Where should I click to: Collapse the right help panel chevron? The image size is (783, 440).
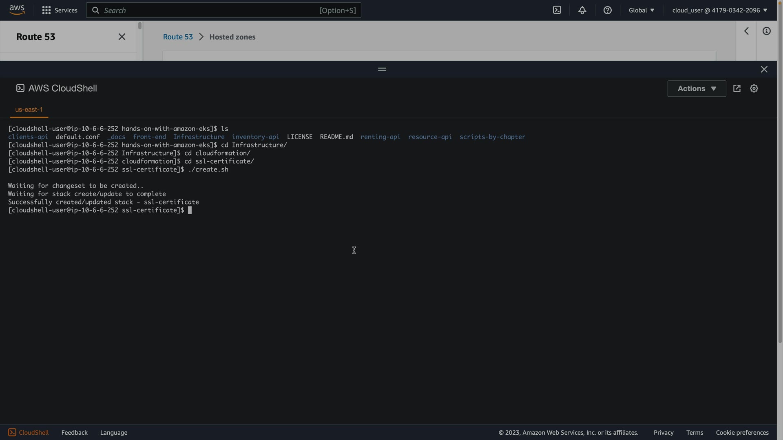coord(746,31)
